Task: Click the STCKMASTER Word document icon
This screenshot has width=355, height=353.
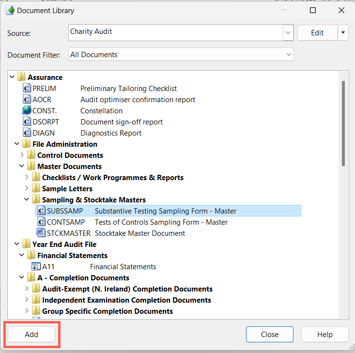Action: pyautogui.click(x=41, y=232)
